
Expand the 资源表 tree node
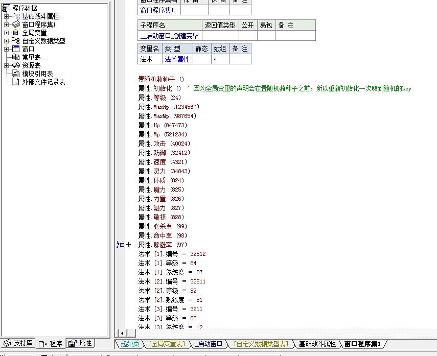pyautogui.click(x=6, y=65)
